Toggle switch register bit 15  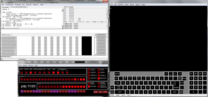(x=40, y=91)
